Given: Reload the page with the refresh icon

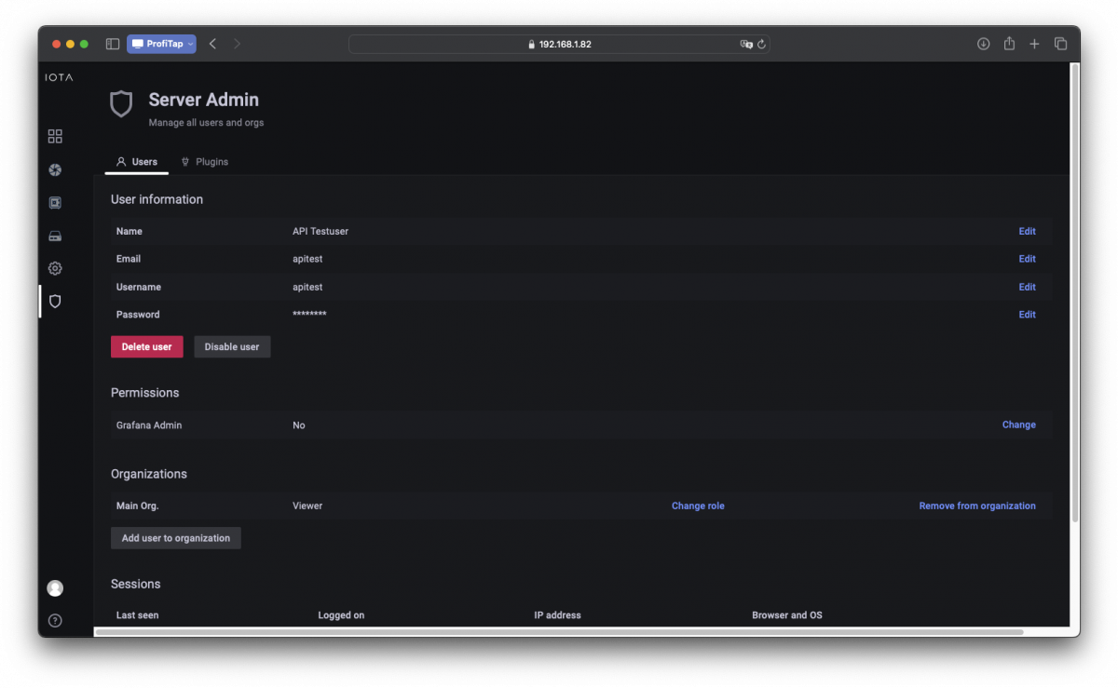Looking at the screenshot, I should click(761, 44).
